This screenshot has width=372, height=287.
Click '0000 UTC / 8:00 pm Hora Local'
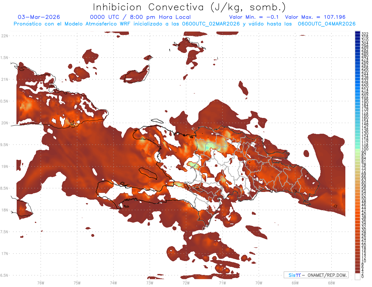(x=140, y=17)
